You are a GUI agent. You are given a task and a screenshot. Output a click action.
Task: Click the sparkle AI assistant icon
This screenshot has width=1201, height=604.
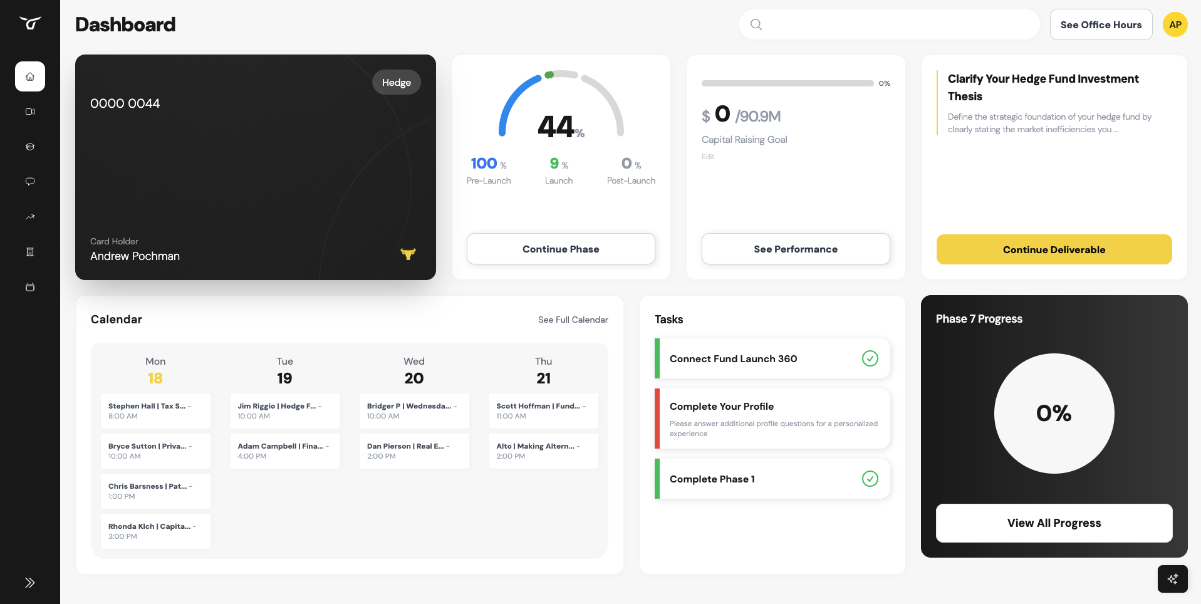1172,579
